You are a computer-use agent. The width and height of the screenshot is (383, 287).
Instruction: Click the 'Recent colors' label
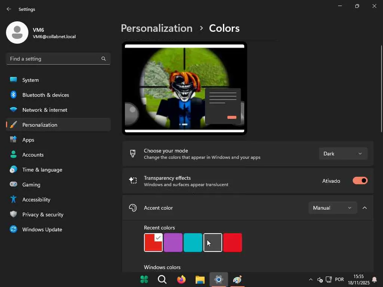coord(159,228)
